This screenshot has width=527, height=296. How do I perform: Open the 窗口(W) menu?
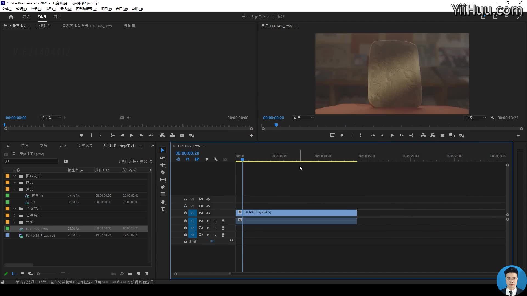(x=122, y=9)
